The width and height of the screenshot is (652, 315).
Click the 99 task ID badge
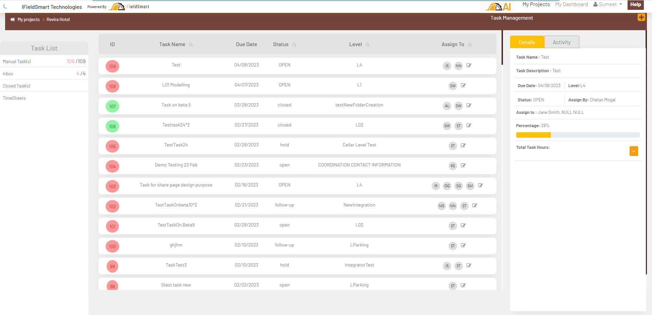pyautogui.click(x=112, y=267)
